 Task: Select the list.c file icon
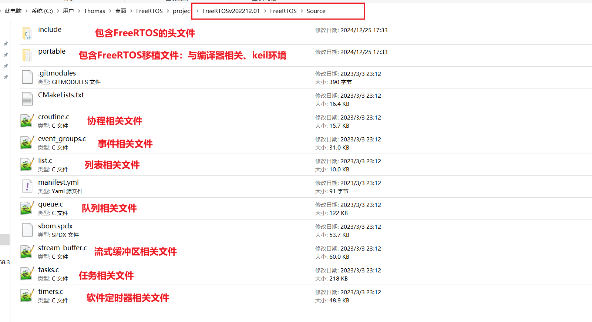(27, 164)
